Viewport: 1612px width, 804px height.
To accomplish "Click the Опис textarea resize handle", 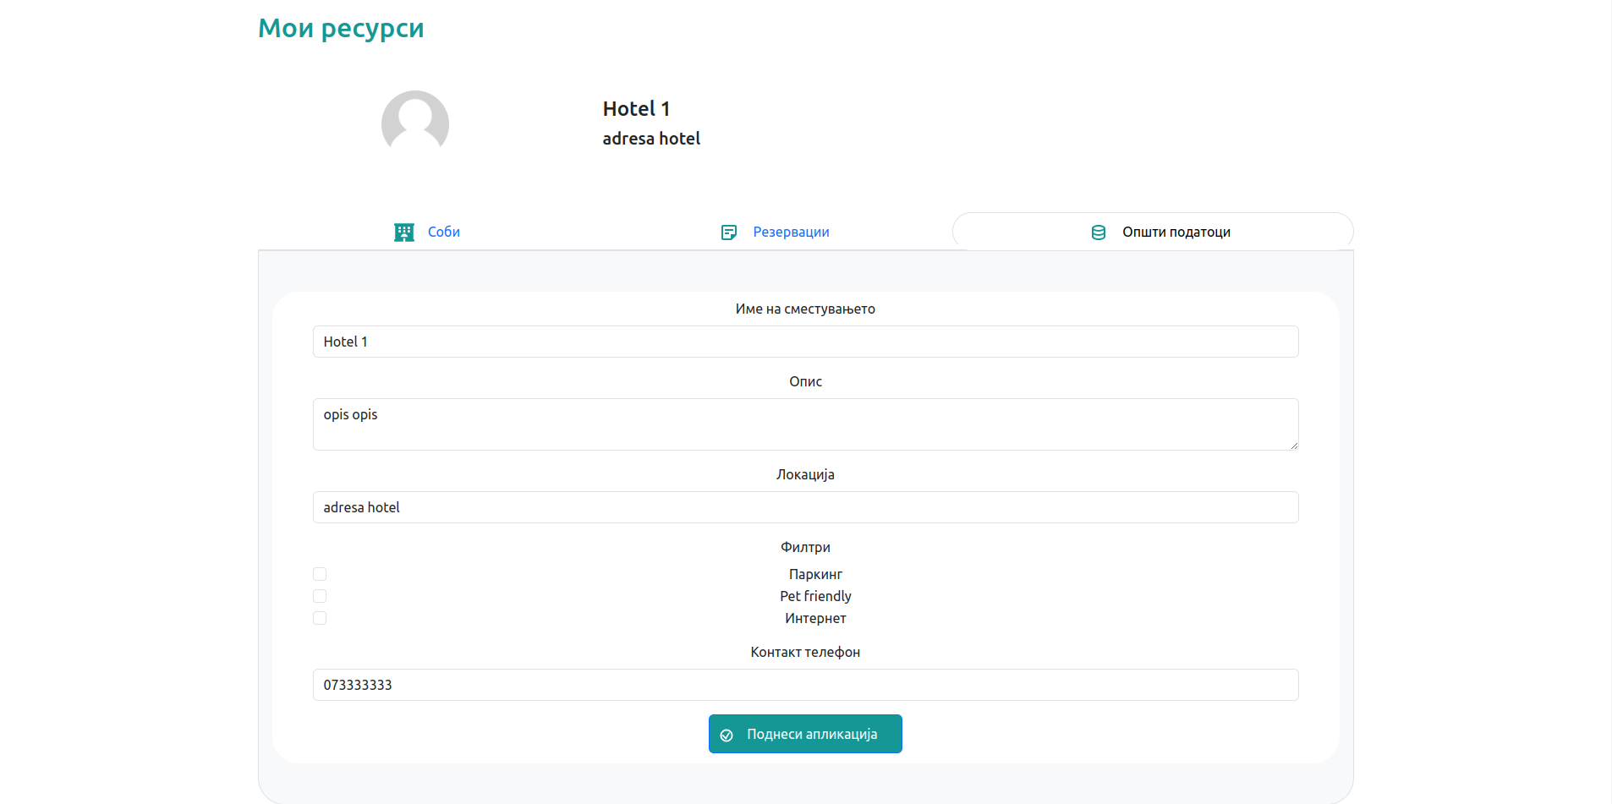I will coord(1293,445).
